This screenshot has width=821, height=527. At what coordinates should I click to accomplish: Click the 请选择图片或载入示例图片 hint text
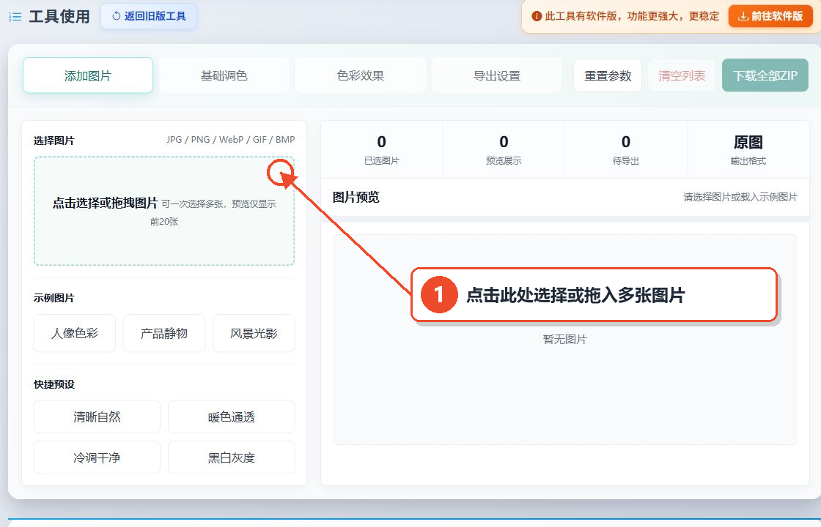click(x=740, y=197)
